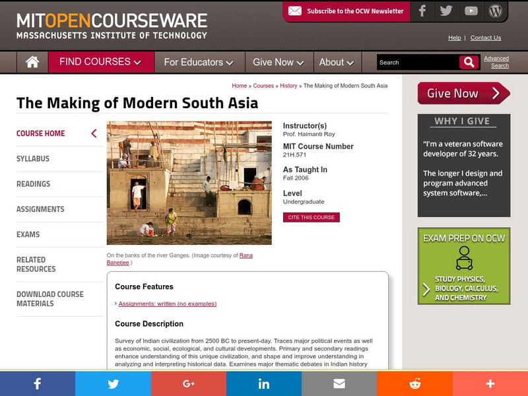This screenshot has height=396, width=528.
Task: Click the large Give Now arrow button
Action: click(464, 93)
